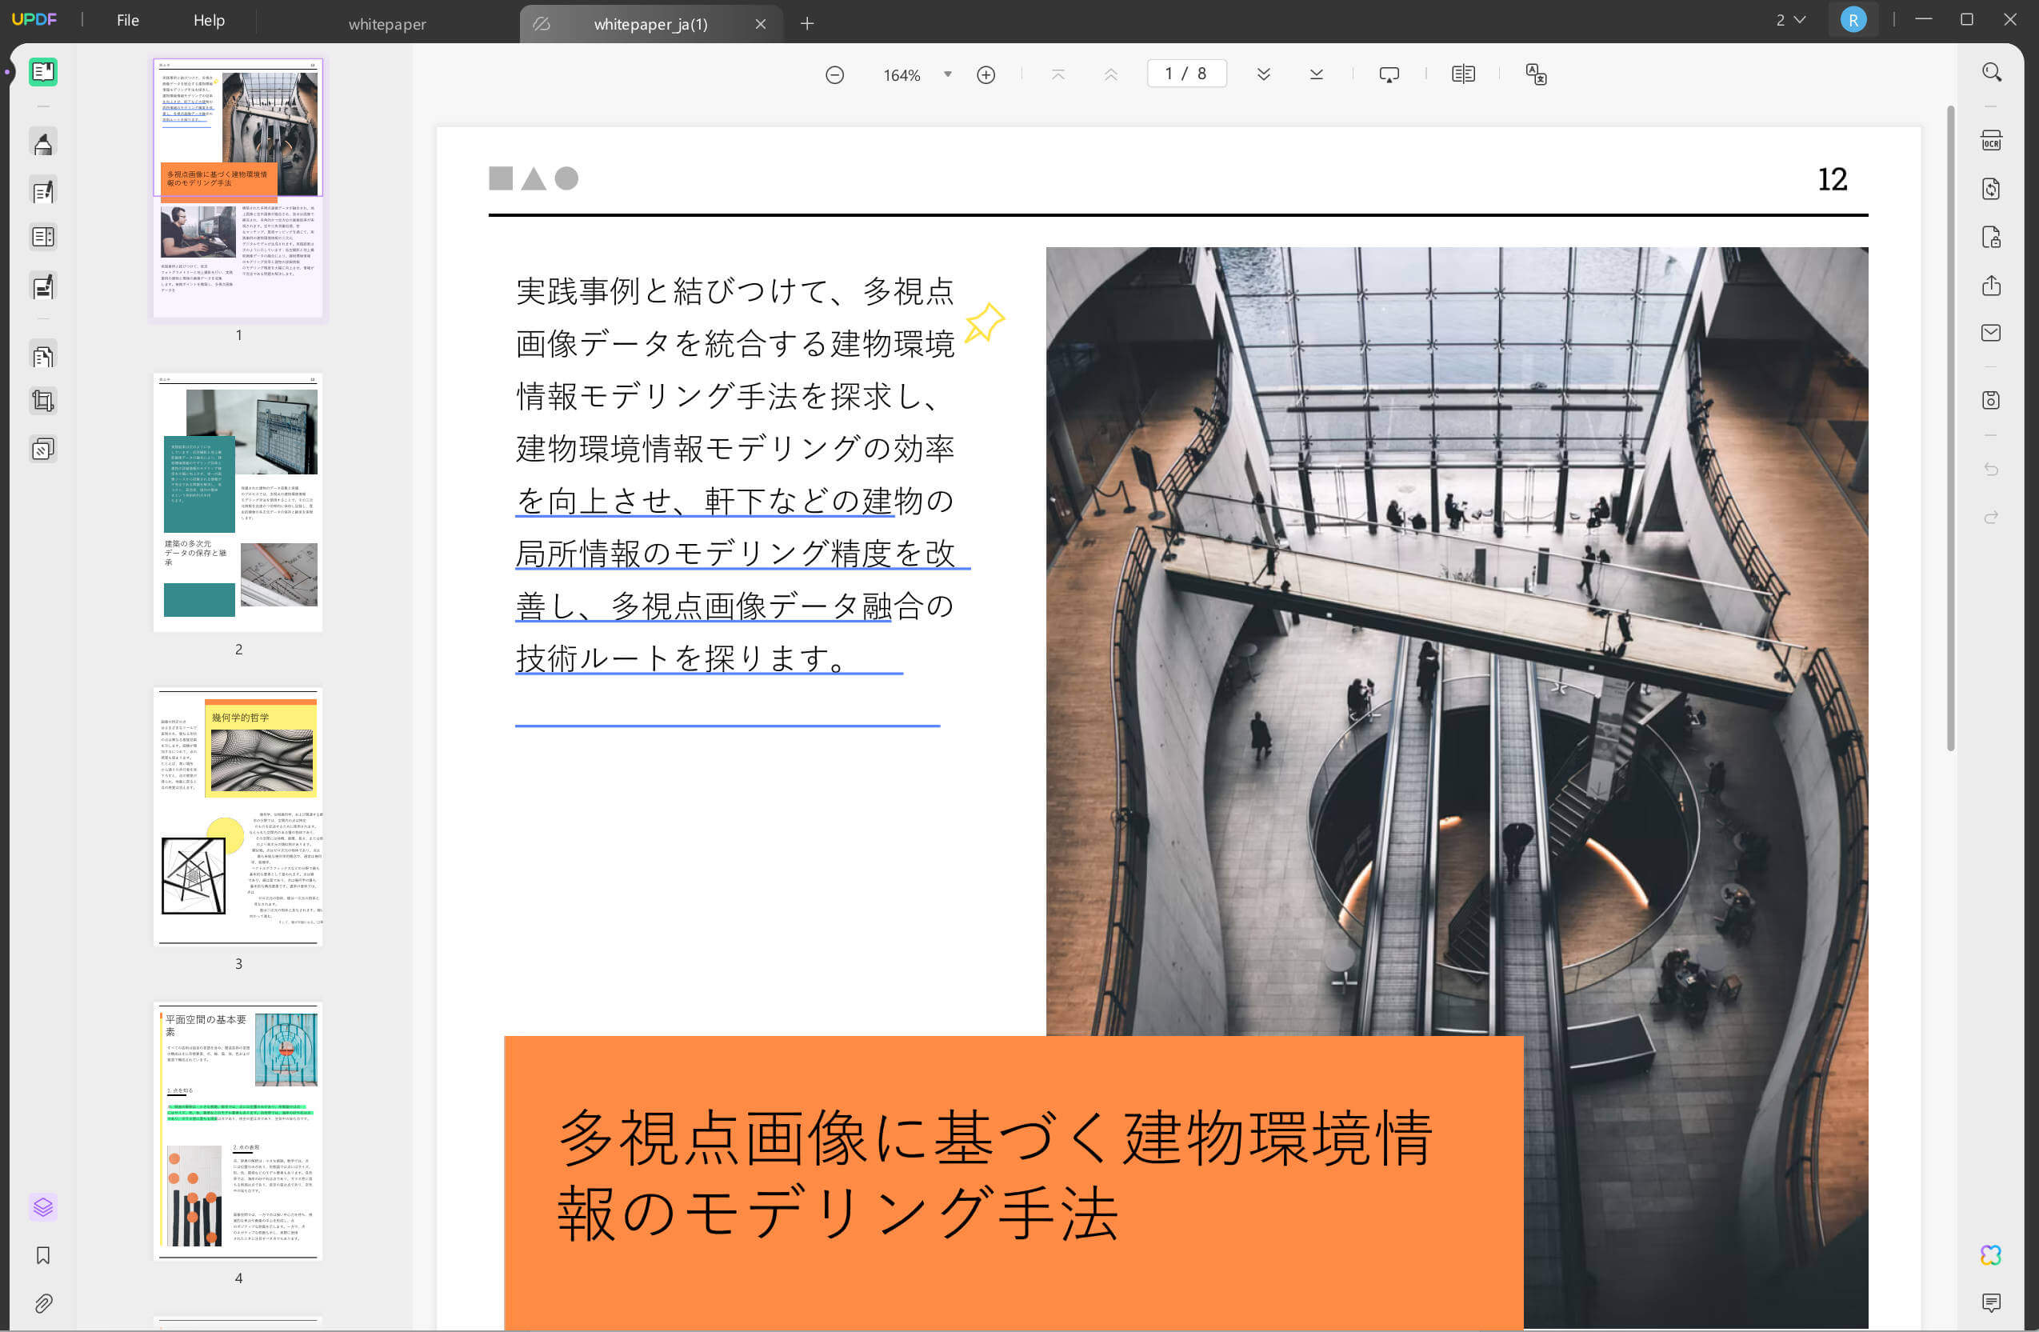Start OCR recognition on the document

[1990, 140]
